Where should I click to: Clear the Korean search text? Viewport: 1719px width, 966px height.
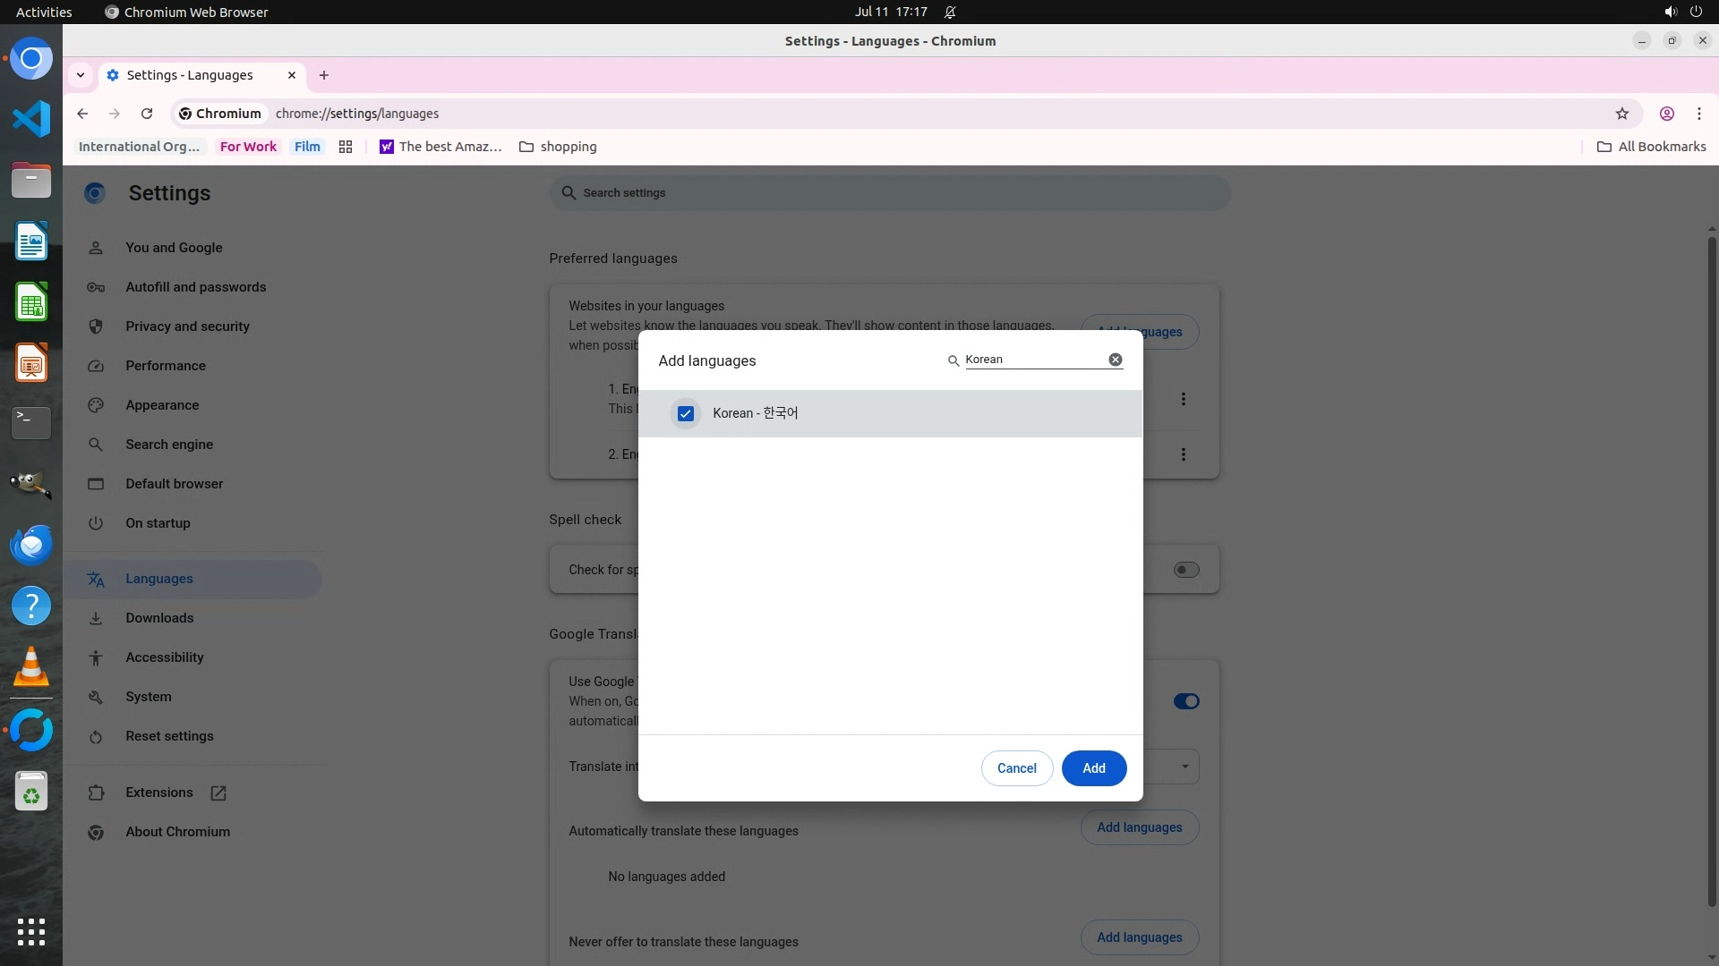click(x=1115, y=360)
